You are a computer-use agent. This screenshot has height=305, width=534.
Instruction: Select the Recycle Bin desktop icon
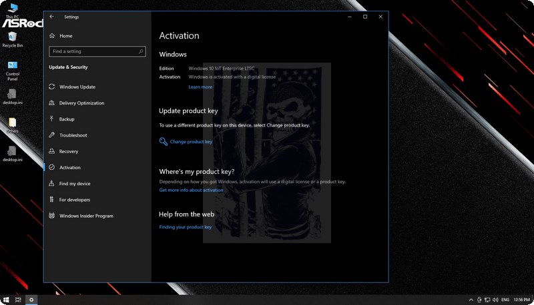[x=13, y=39]
